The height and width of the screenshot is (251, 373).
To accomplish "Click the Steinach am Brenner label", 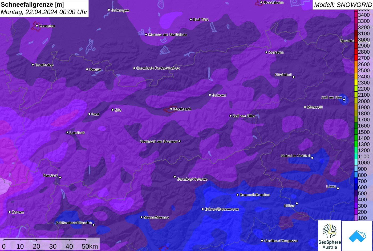I will tap(159, 141).
